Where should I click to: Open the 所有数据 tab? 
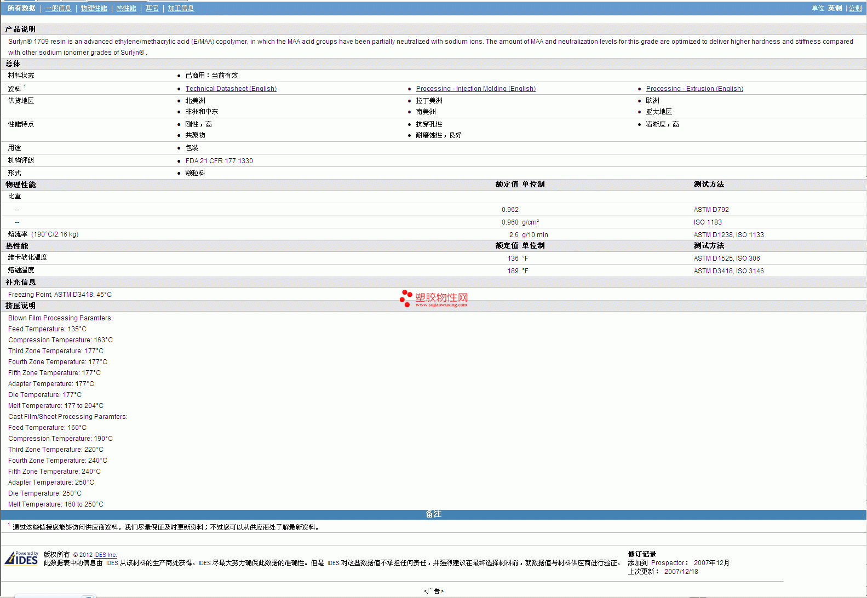[x=21, y=8]
